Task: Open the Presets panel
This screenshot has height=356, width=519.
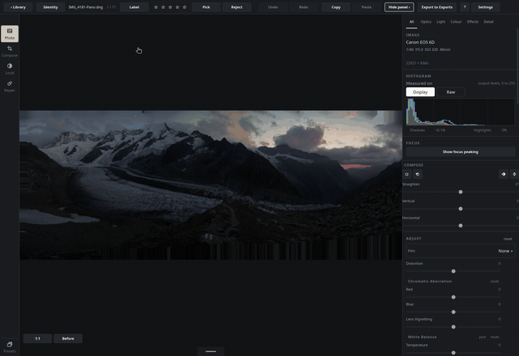Action: [x=10, y=347]
